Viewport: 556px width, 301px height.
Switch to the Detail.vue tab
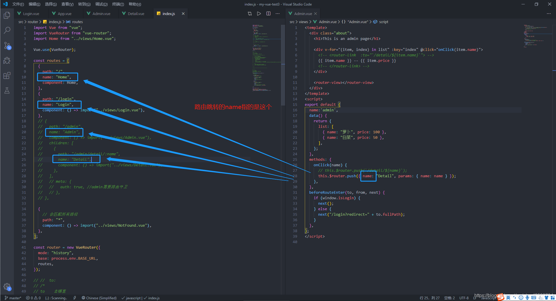pos(136,14)
